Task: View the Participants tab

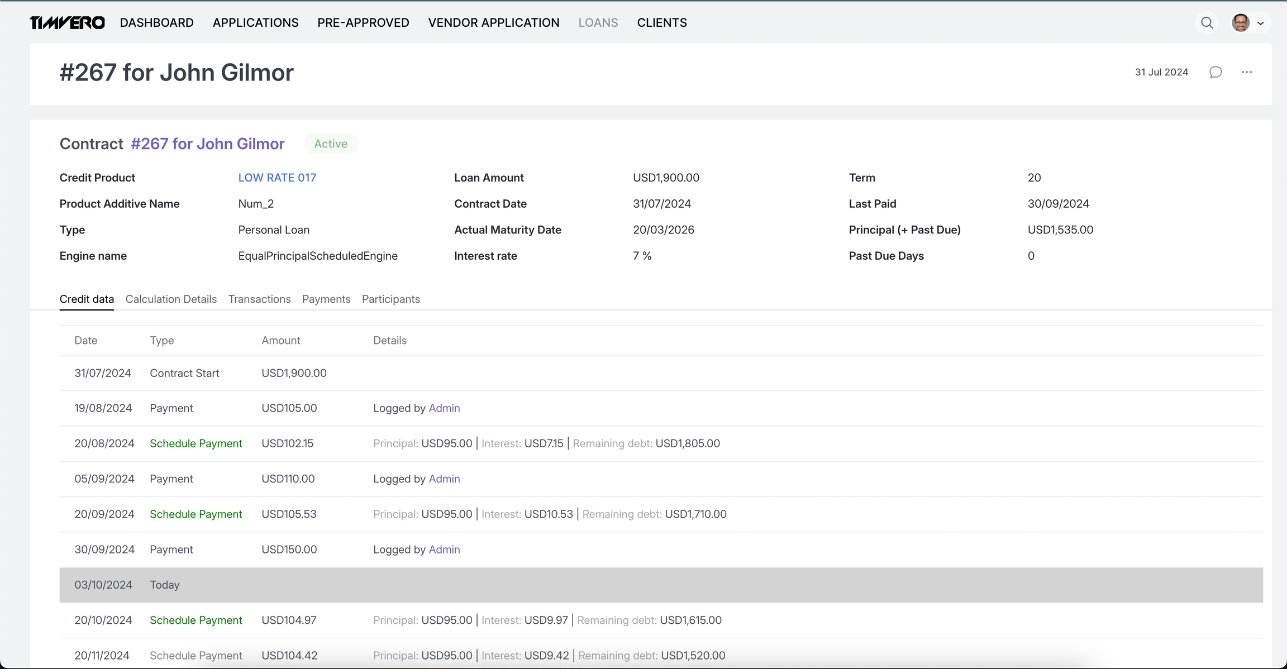Action: 390,299
